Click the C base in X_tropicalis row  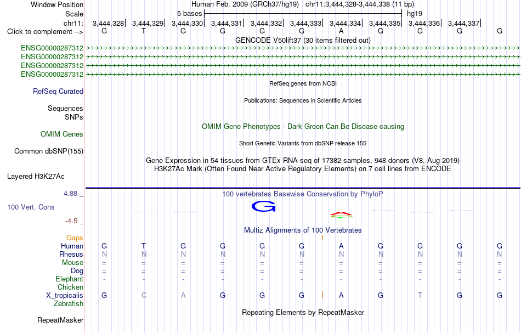[x=144, y=295]
